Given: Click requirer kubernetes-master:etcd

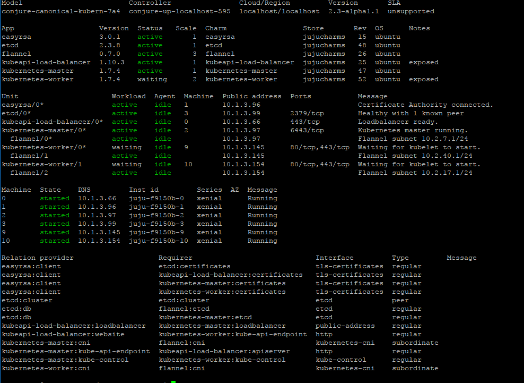Looking at the screenshot, I should click(205, 317).
